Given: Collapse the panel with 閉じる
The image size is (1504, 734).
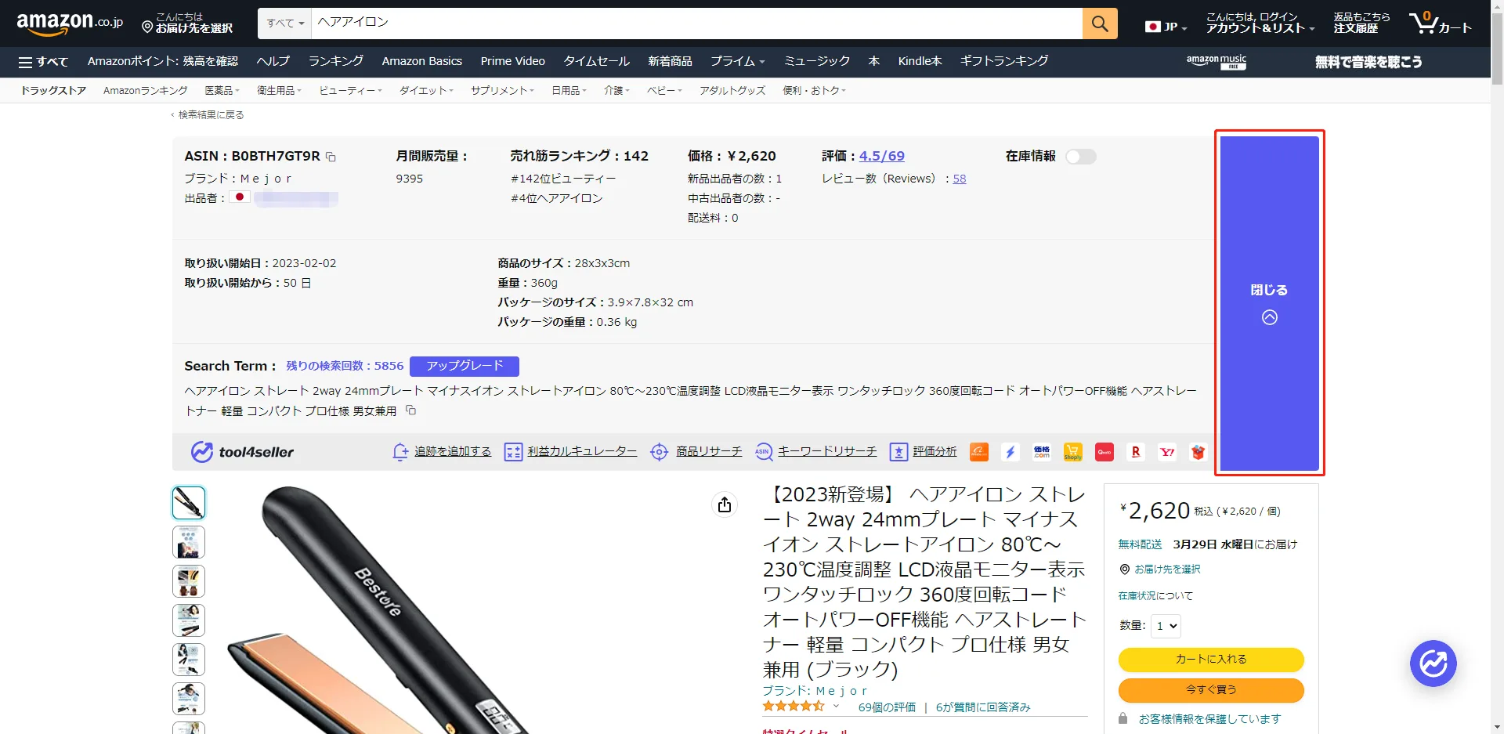Looking at the screenshot, I should 1269,302.
